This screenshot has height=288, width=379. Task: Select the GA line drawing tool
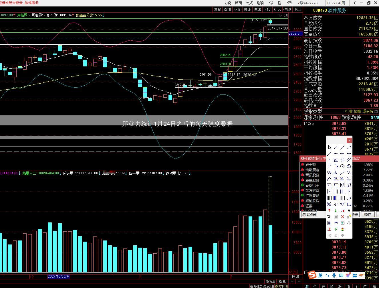click(x=342, y=179)
